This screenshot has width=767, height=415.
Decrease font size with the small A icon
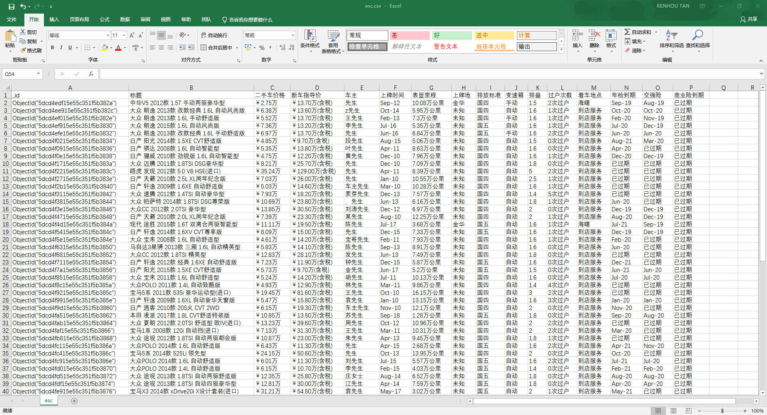141,36
